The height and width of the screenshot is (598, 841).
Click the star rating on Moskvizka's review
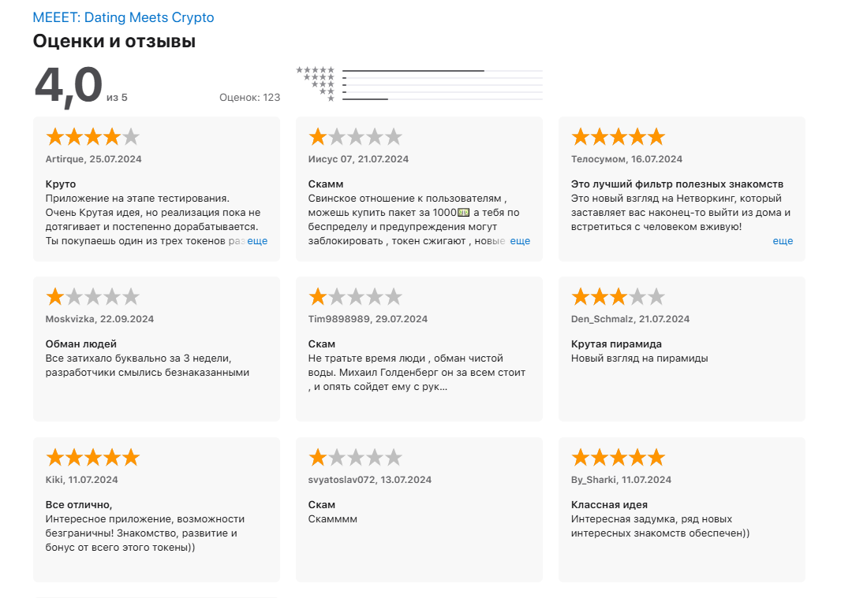93,297
